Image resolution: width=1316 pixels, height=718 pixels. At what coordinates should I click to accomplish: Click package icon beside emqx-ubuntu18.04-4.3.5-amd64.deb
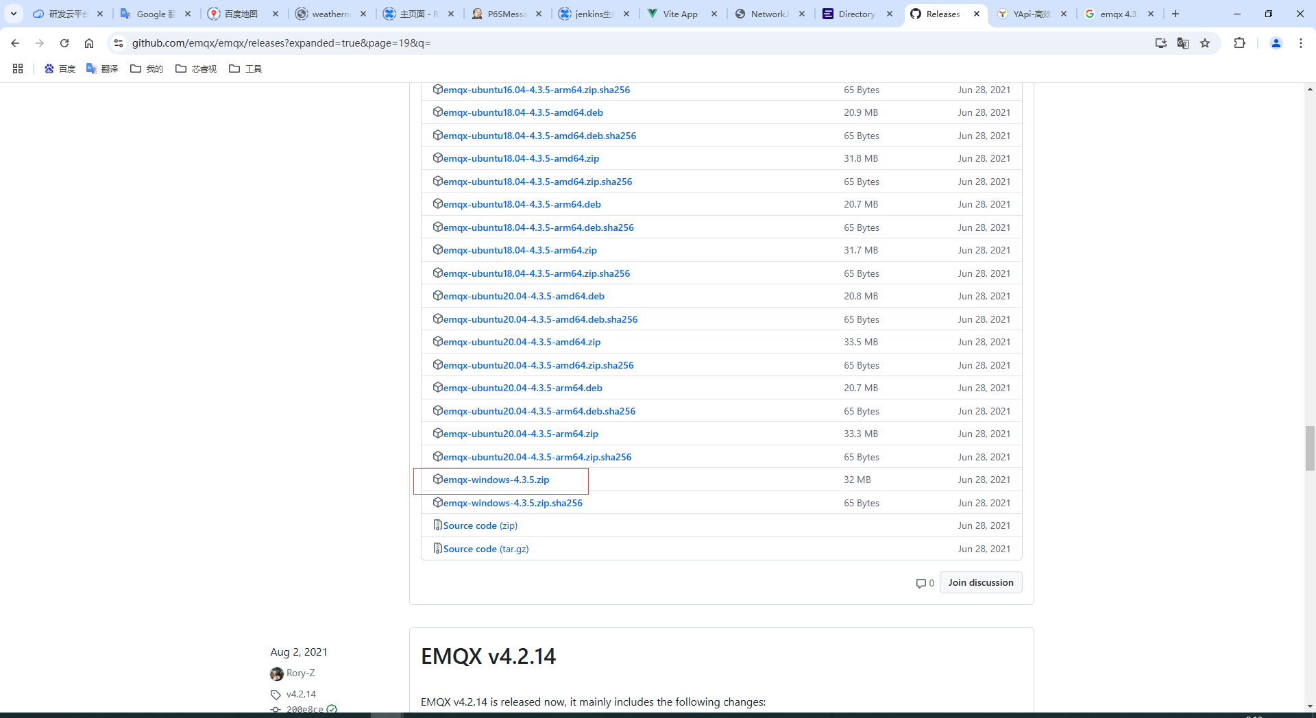pyautogui.click(x=437, y=112)
